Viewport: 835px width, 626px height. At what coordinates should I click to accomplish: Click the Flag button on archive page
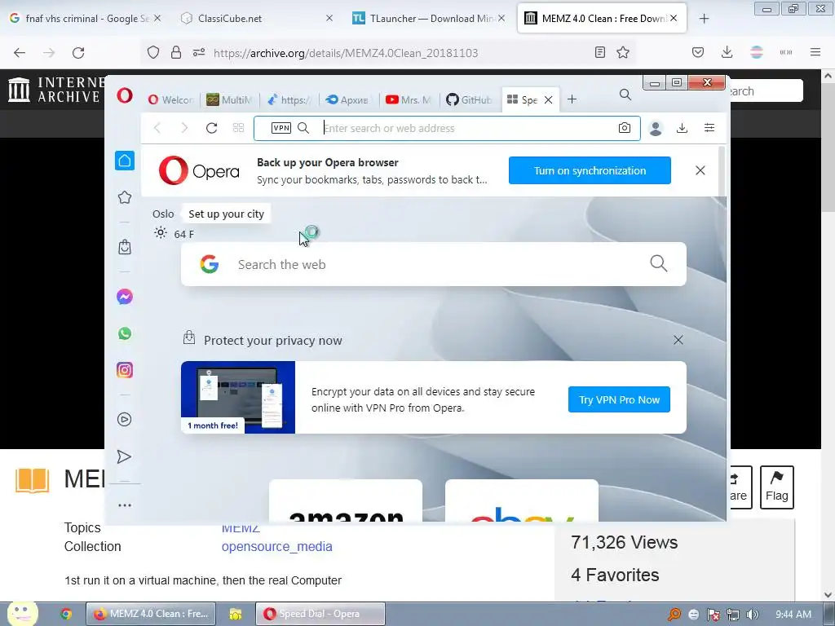776,487
